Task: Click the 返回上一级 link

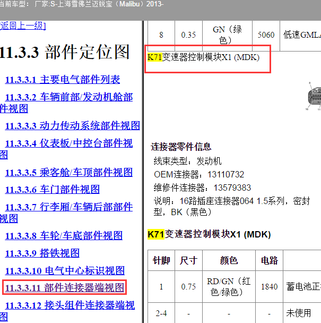Action: 23,25
